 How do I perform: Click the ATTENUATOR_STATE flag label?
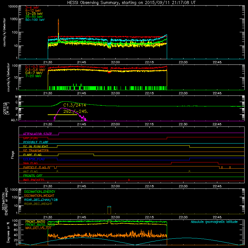click(38, 134)
